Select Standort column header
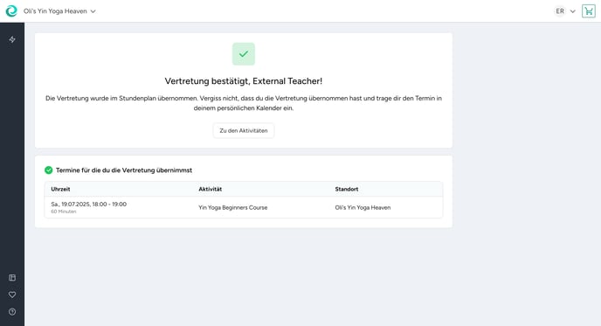Viewport: 601px width, 326px height. pos(347,189)
